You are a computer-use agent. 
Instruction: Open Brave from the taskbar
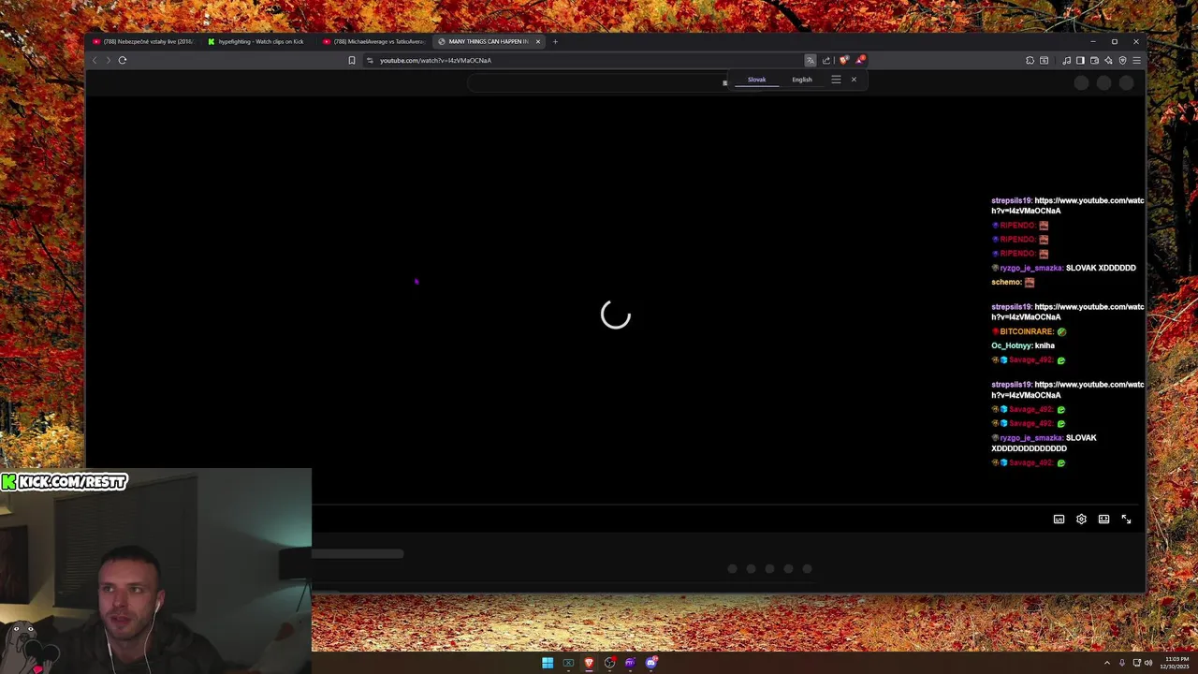click(x=589, y=663)
